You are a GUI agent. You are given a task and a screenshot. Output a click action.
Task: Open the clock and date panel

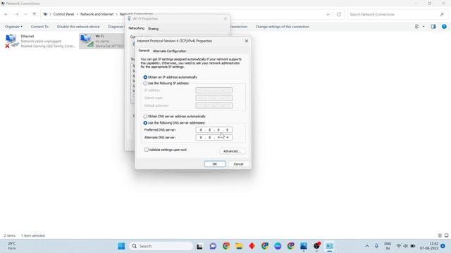[x=429, y=246]
